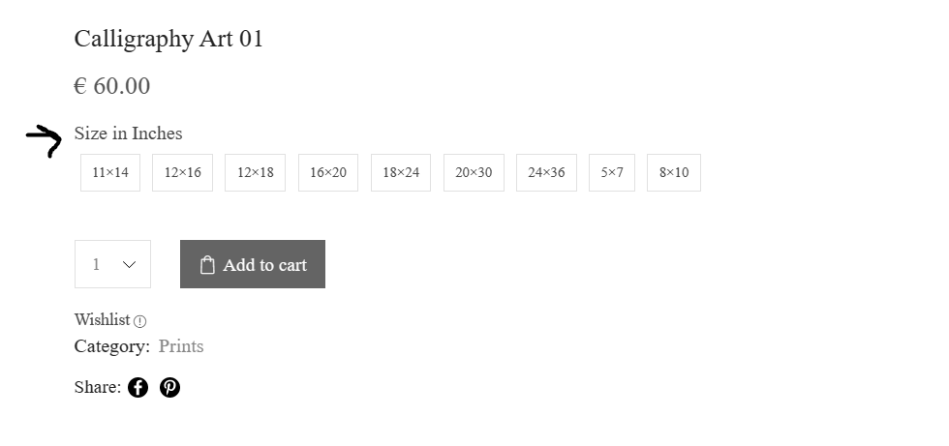Select size 16×20
Screen dimensions: 949x446
[328, 173]
